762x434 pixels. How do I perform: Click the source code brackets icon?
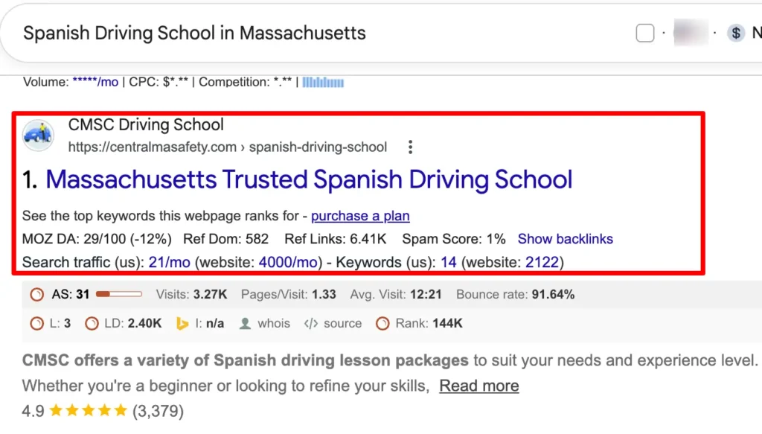311,324
